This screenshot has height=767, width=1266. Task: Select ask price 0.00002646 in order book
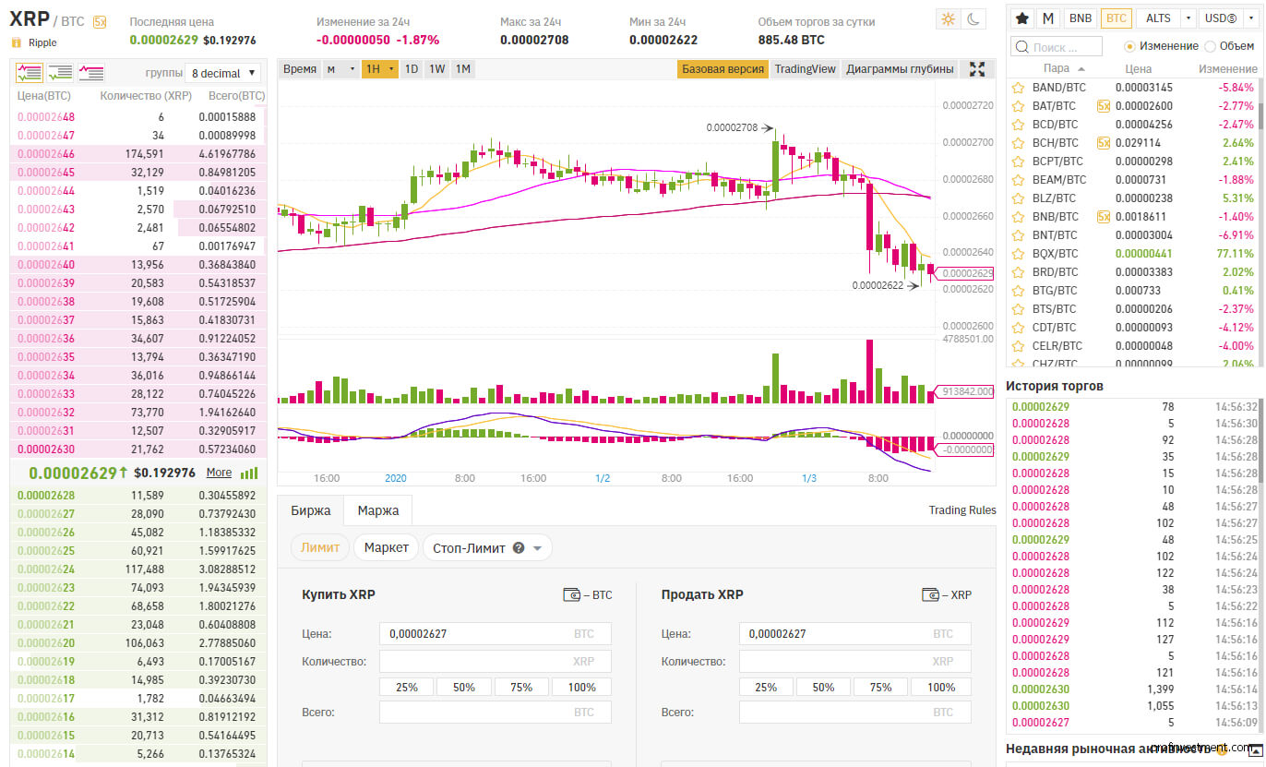click(46, 154)
